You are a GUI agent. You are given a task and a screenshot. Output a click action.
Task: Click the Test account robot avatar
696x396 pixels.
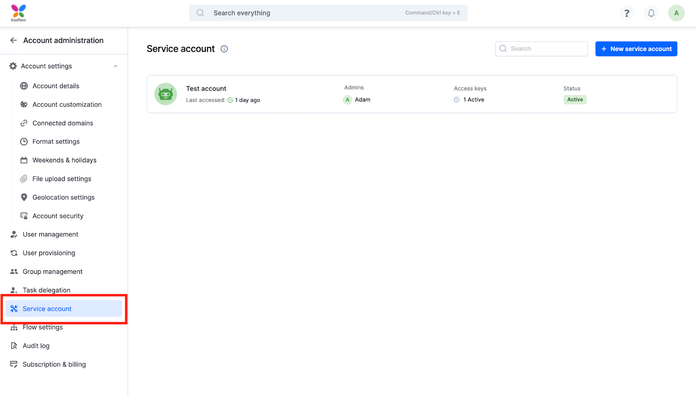[166, 94]
